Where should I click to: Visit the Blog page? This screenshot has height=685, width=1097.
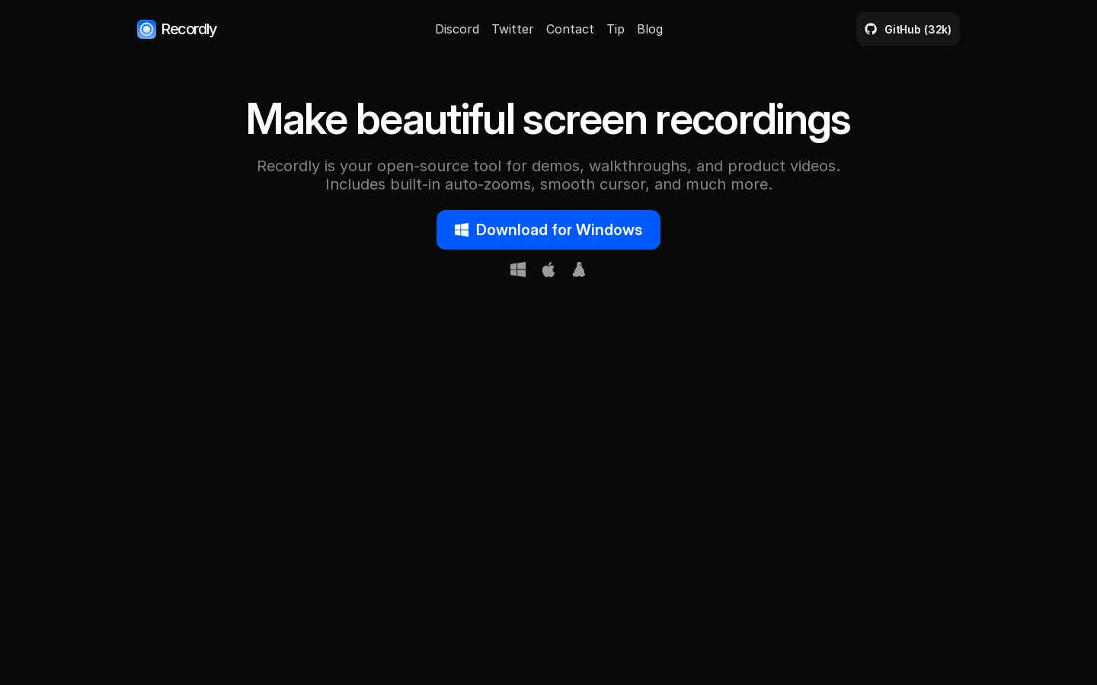click(650, 29)
